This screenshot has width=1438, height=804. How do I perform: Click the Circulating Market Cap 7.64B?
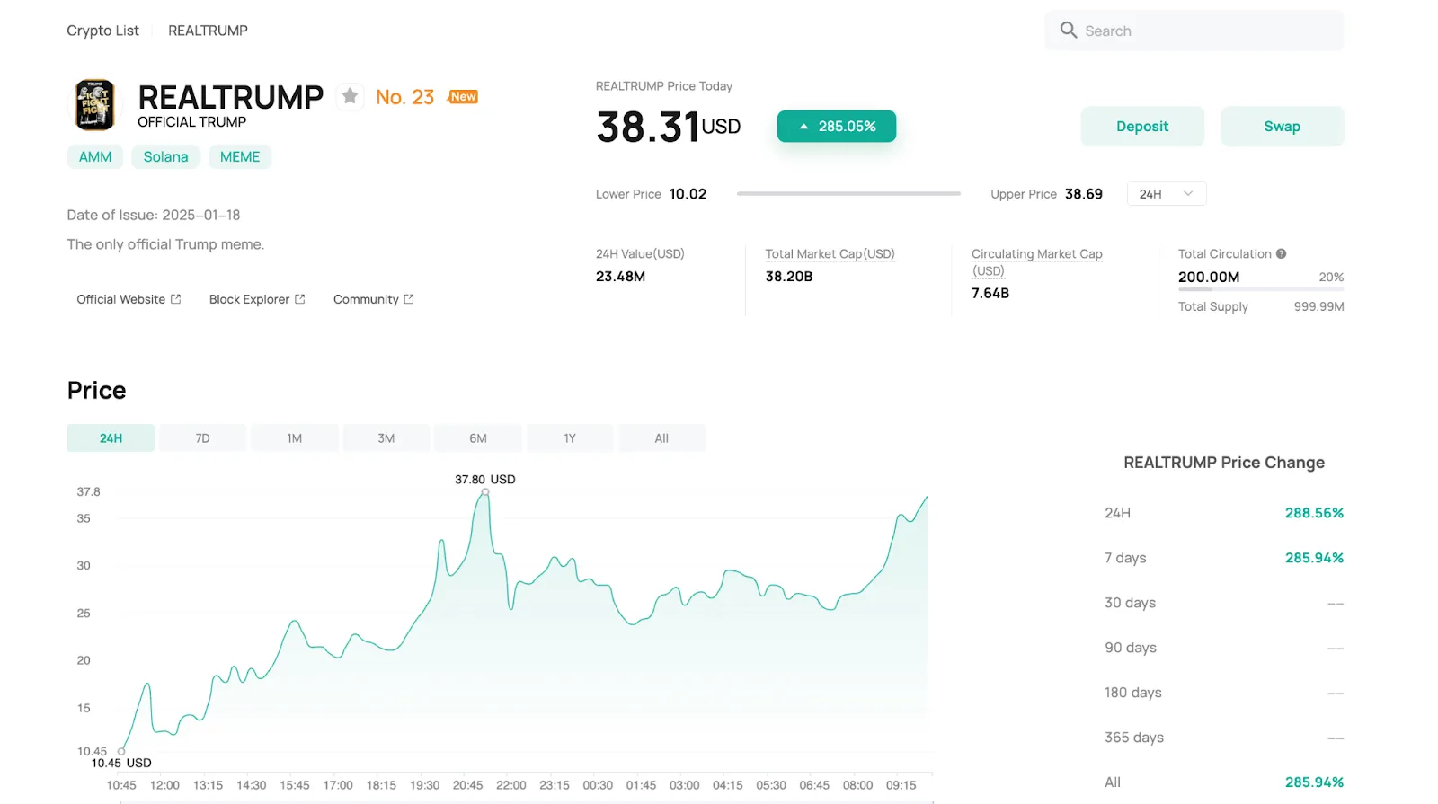990,293
